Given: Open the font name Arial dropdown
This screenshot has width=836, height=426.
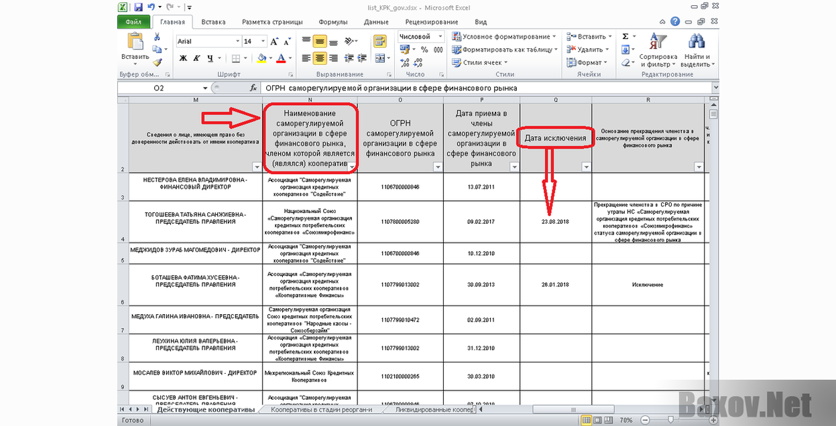Looking at the screenshot, I should (x=237, y=42).
